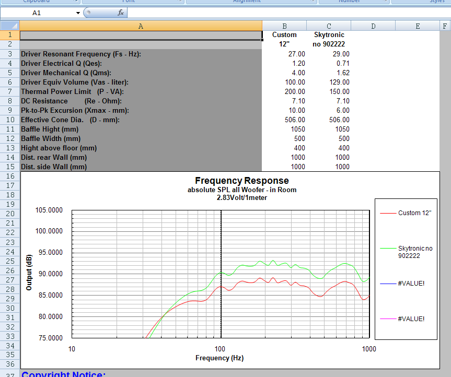The image size is (451, 377).
Task: Click the 'Frequency Response' chart title
Action: tap(242, 181)
